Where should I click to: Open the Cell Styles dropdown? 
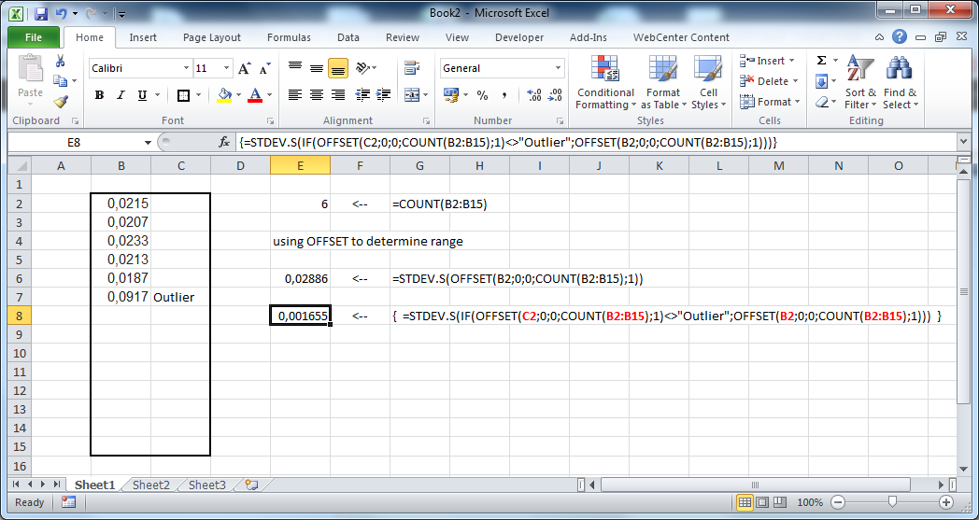[708, 82]
